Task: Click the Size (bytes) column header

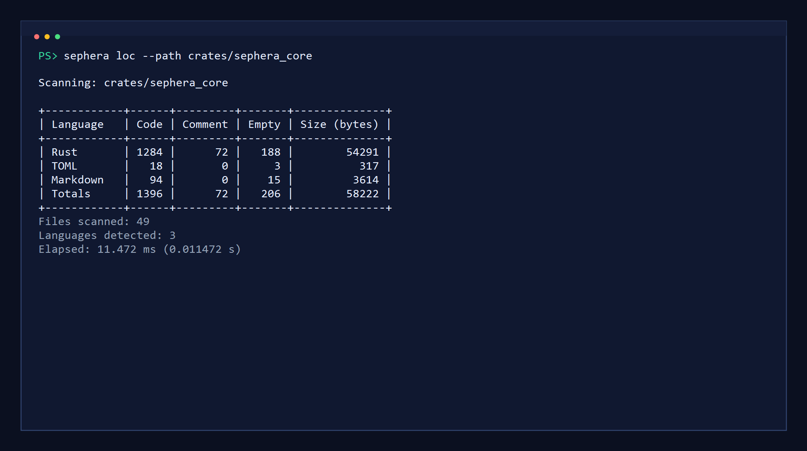Action: [x=339, y=124]
